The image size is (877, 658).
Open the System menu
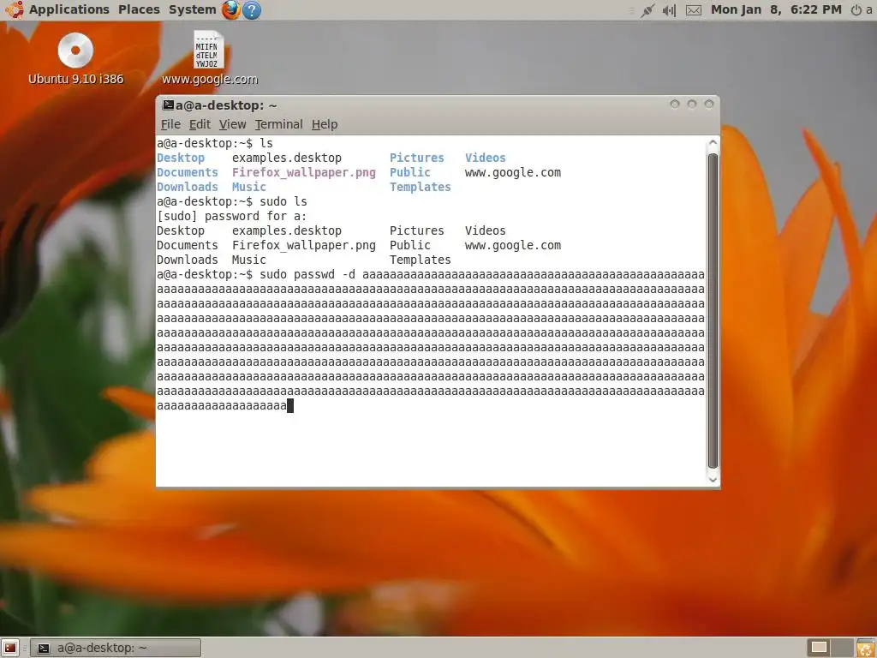click(x=193, y=9)
